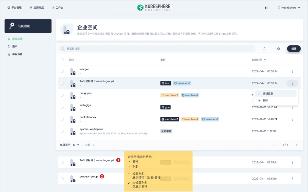
Task: Click the pongopay workspace icon
Action: pyautogui.click(x=73, y=95)
